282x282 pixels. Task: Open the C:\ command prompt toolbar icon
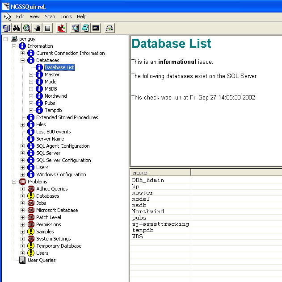click(96, 28)
